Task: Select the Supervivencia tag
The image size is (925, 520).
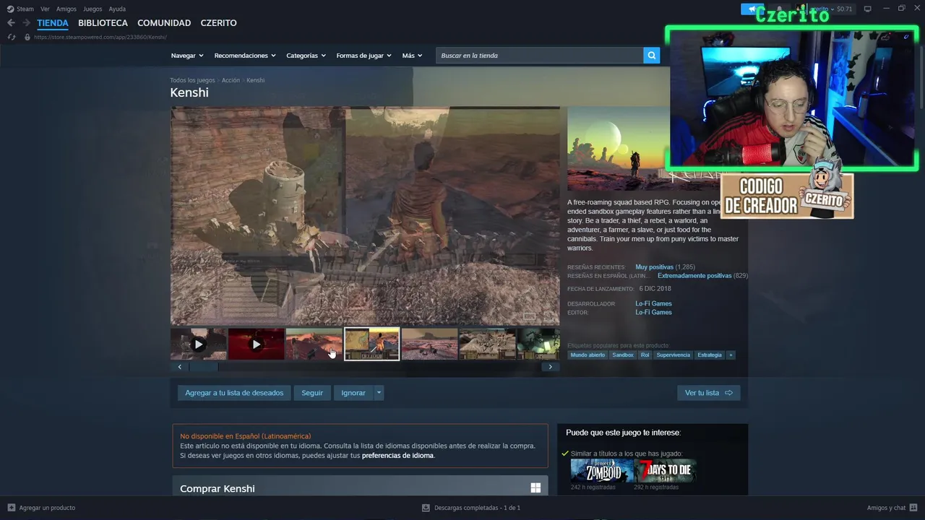Action: [673, 355]
